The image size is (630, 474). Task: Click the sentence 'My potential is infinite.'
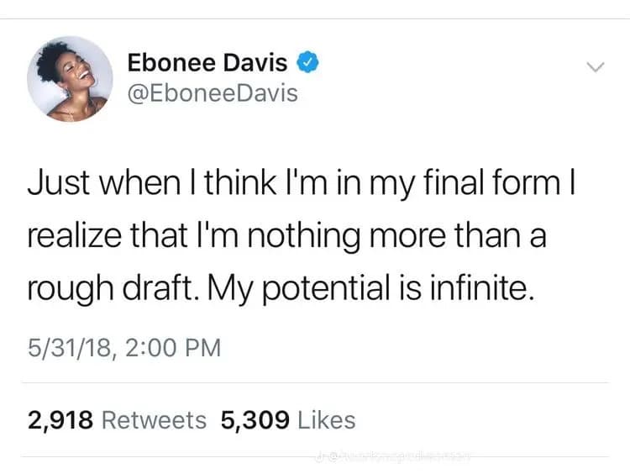[390, 290]
